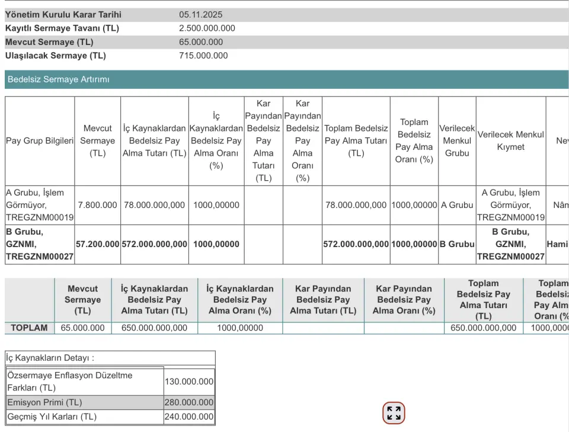Select the Ulaşılacak Sermaye value 715.000.000
Screen dimensions: 569x432
(x=203, y=56)
